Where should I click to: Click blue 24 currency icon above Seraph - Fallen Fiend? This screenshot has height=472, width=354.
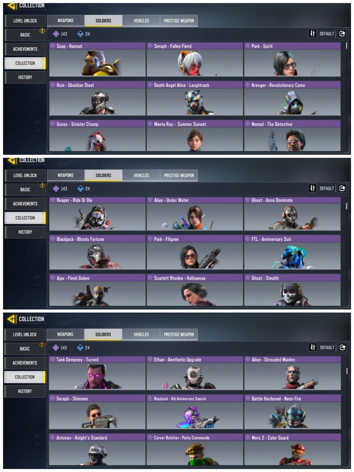click(x=80, y=34)
